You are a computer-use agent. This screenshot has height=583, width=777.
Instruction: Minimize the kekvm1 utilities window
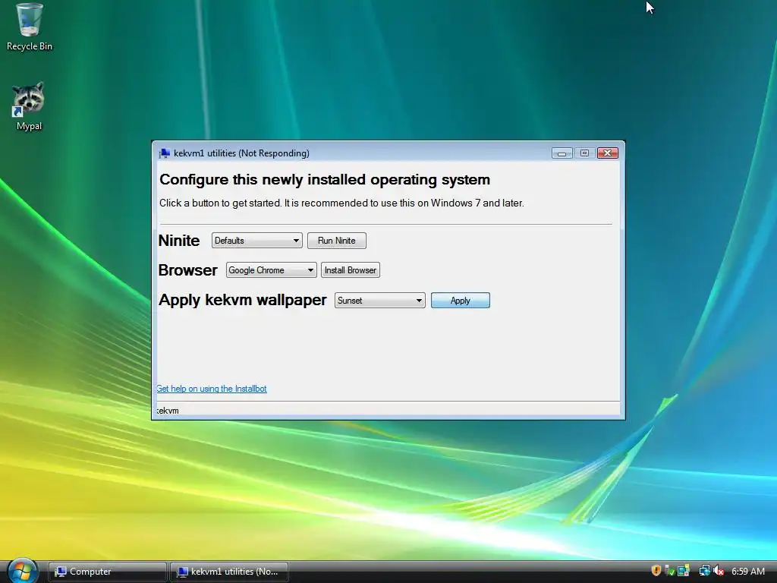[562, 153]
